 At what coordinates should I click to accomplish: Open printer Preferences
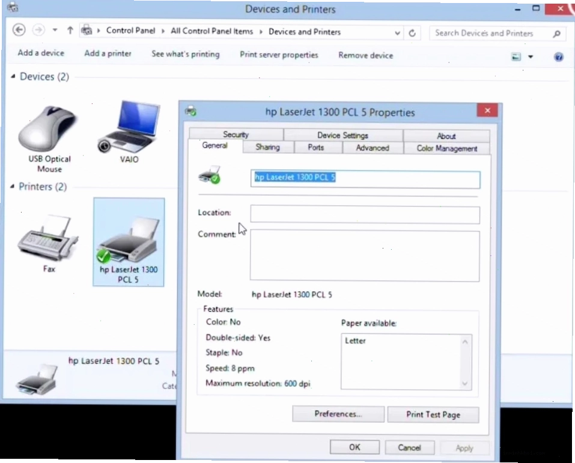[338, 414]
